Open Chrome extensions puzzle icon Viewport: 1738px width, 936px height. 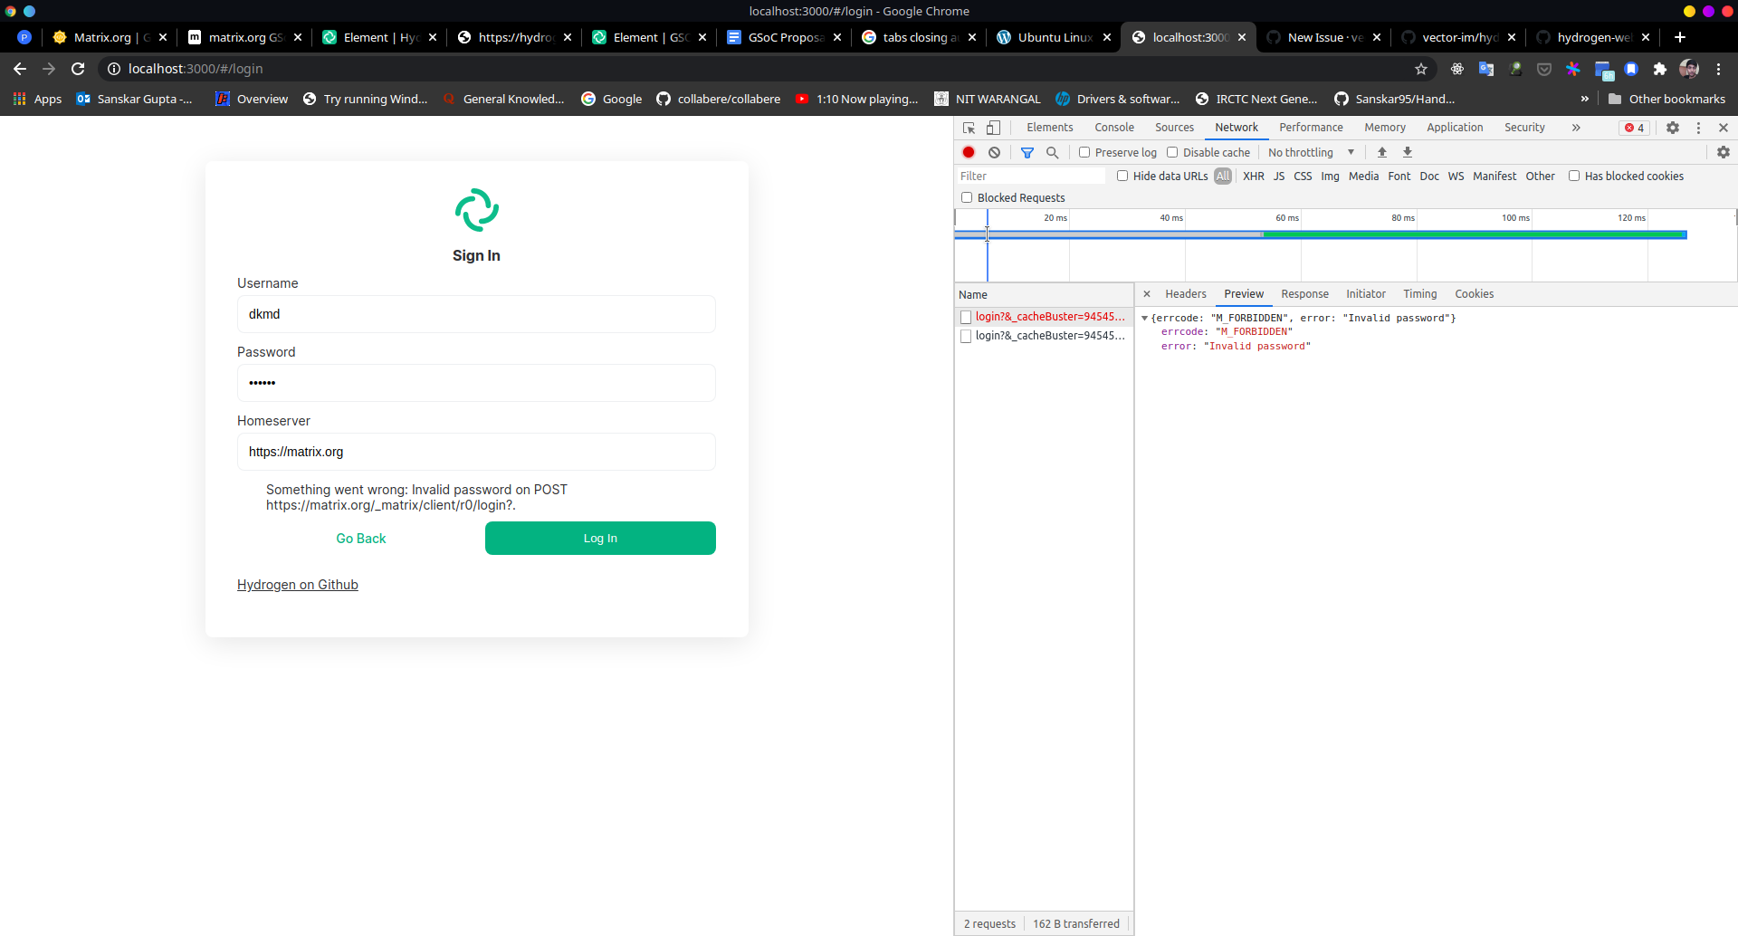tap(1660, 69)
